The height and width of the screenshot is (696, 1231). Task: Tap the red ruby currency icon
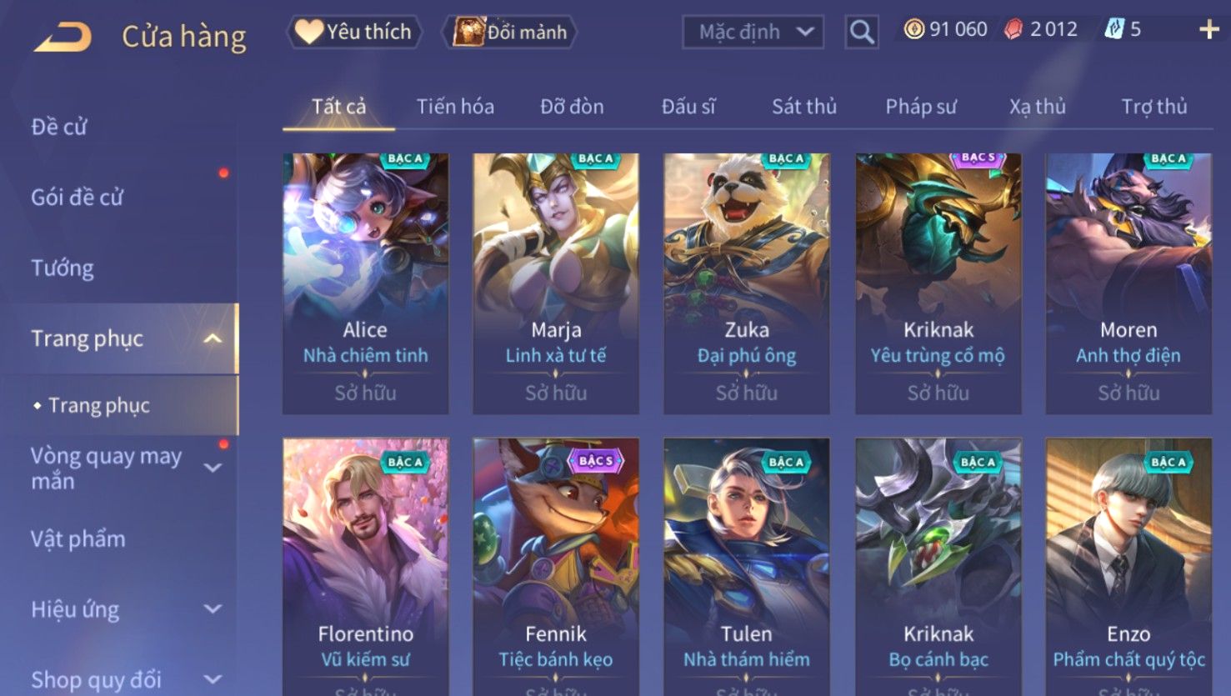pos(1013,30)
